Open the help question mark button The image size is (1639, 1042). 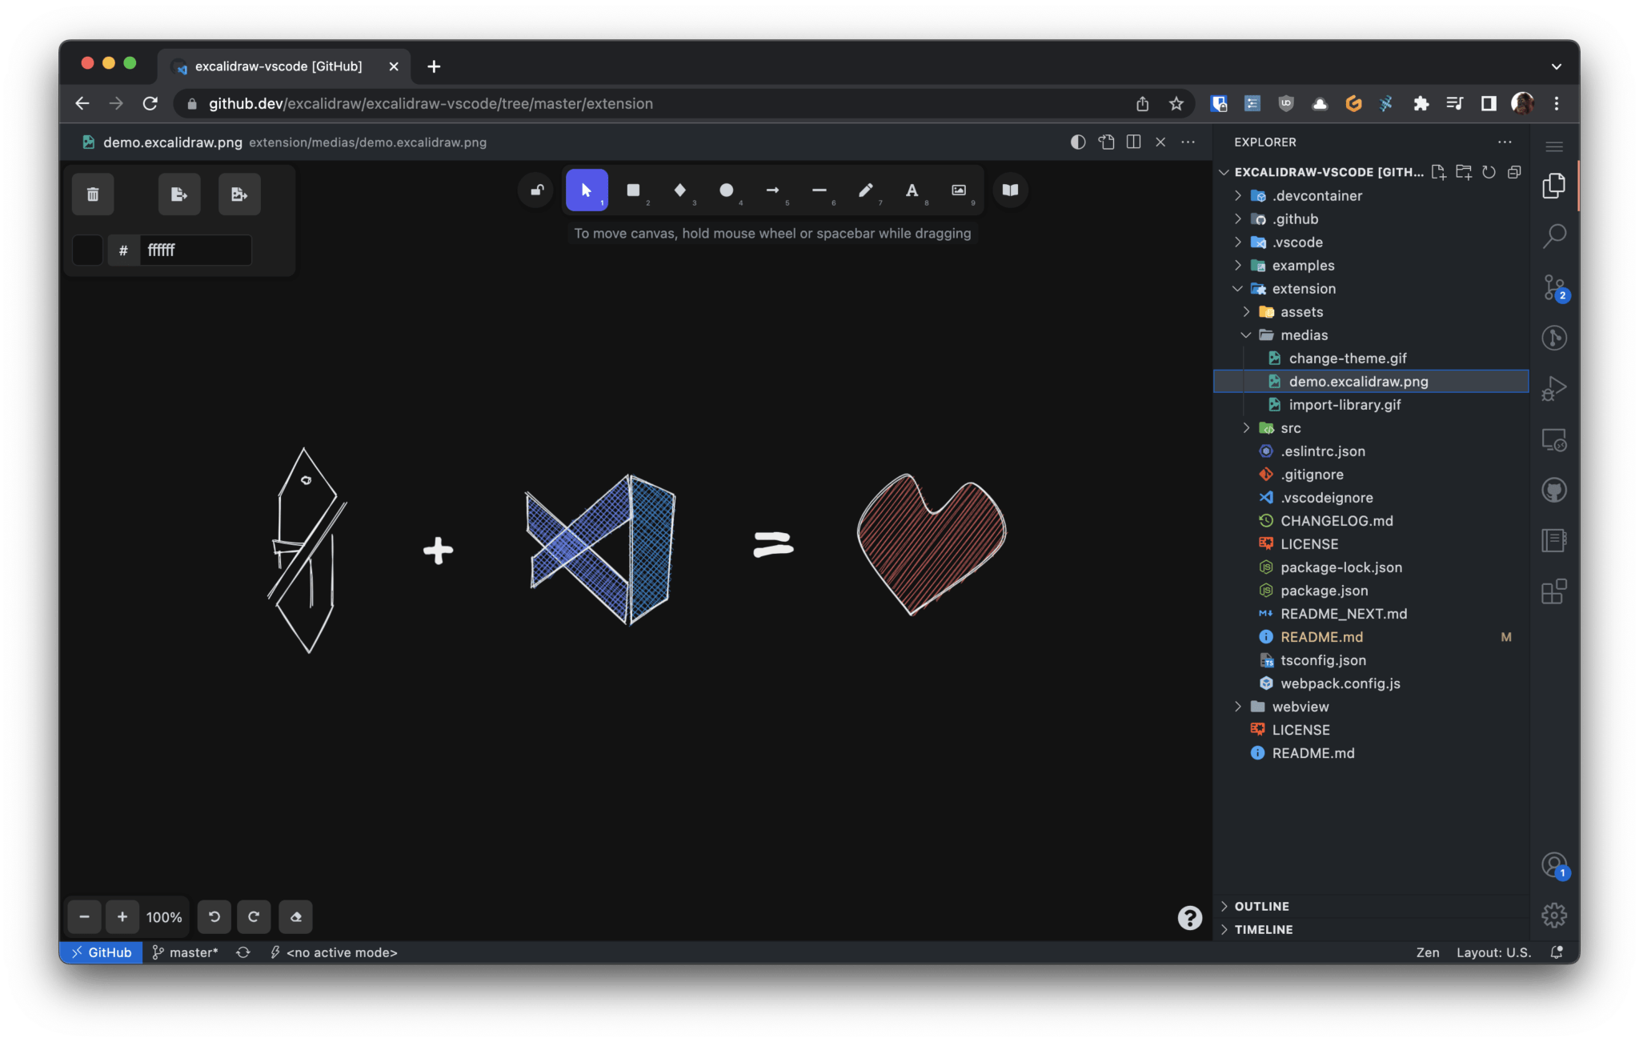(1189, 917)
